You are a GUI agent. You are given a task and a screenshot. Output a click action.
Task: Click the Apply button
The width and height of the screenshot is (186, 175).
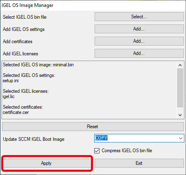click(47, 163)
